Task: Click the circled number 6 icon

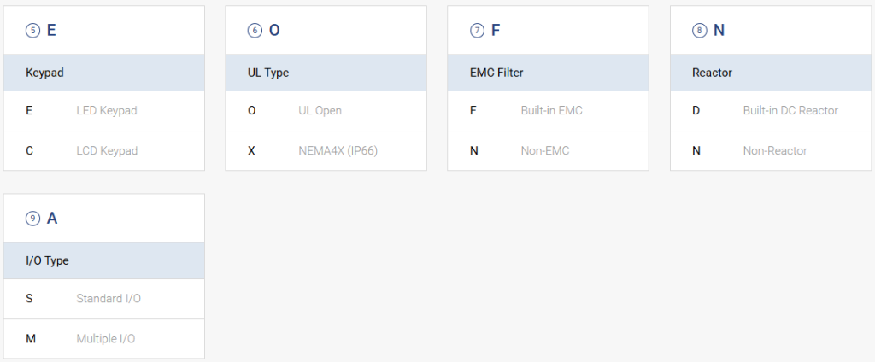Action: pos(255,31)
